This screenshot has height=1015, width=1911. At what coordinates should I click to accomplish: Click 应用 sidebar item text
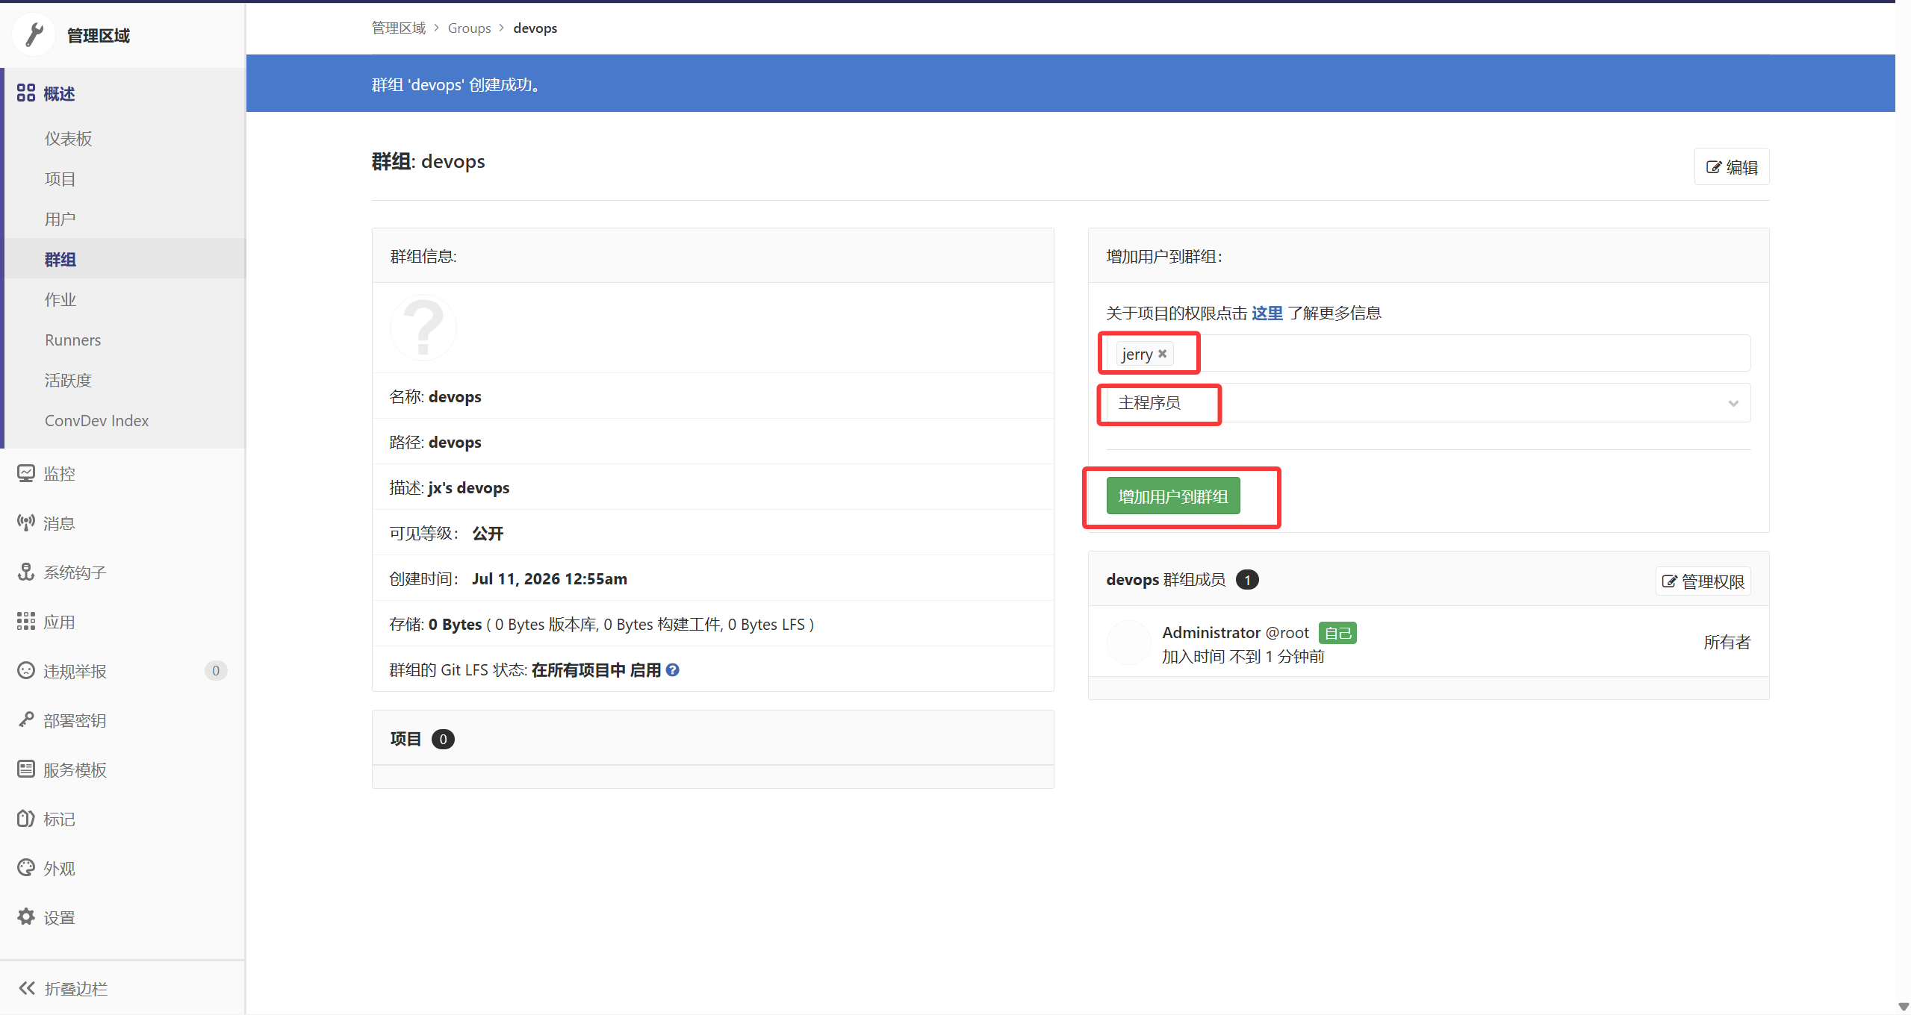59,621
